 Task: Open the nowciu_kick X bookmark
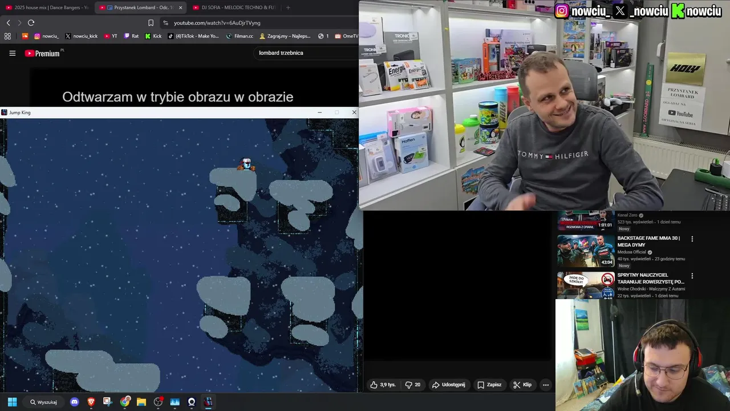(82, 36)
